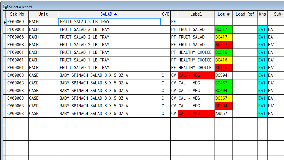Toggle the sort arrow in SALAD header
Screen dimensions: 284x160
tap(115, 14)
